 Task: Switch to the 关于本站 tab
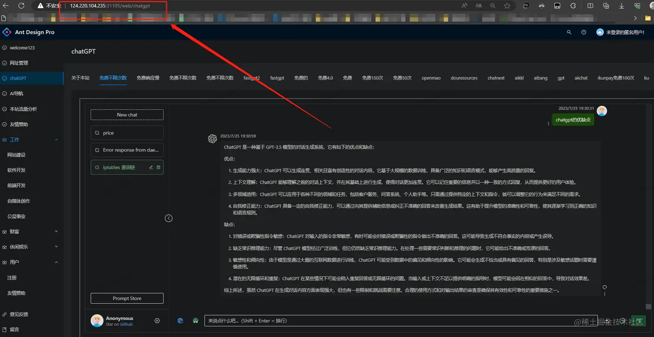click(x=80, y=78)
